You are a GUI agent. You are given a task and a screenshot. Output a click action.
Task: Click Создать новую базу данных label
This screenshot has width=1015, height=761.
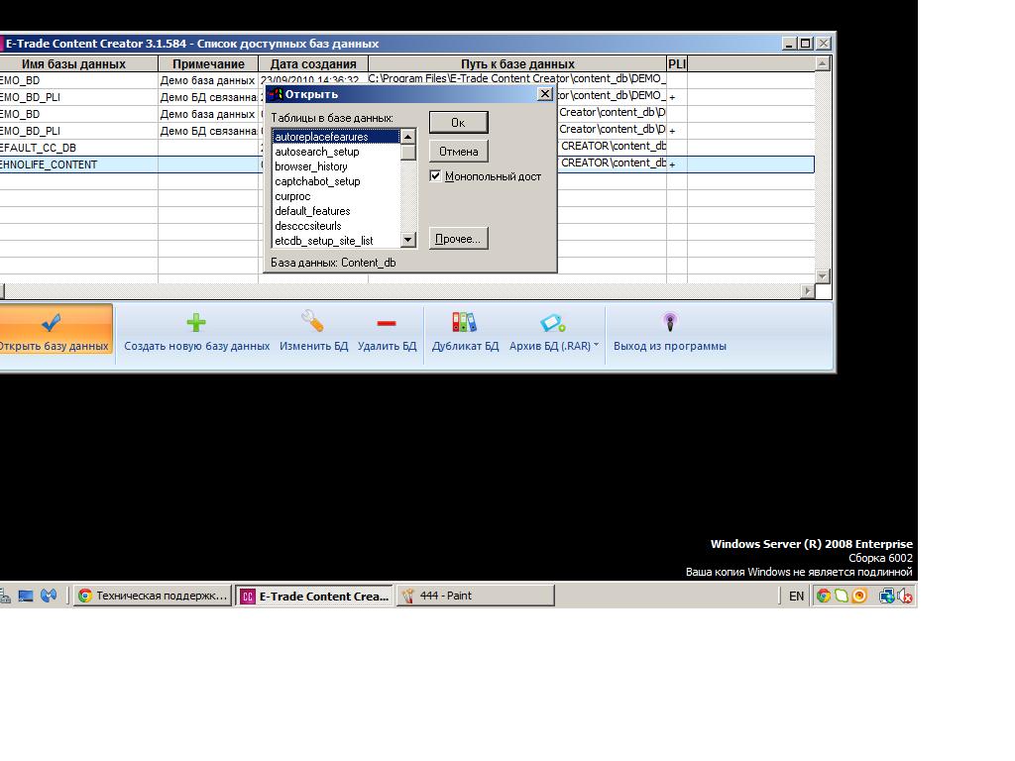tap(197, 346)
